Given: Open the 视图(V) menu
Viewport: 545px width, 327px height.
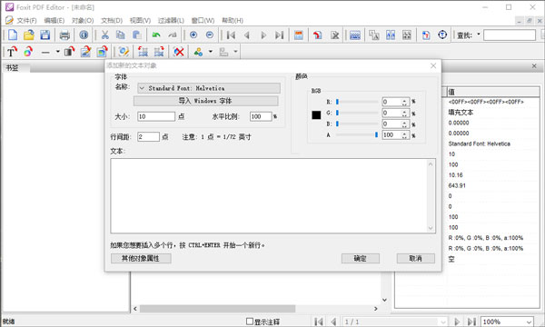Looking at the screenshot, I should (140, 21).
